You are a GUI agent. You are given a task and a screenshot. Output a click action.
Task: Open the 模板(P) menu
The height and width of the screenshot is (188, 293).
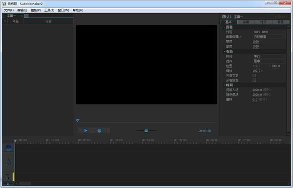tap(36, 10)
